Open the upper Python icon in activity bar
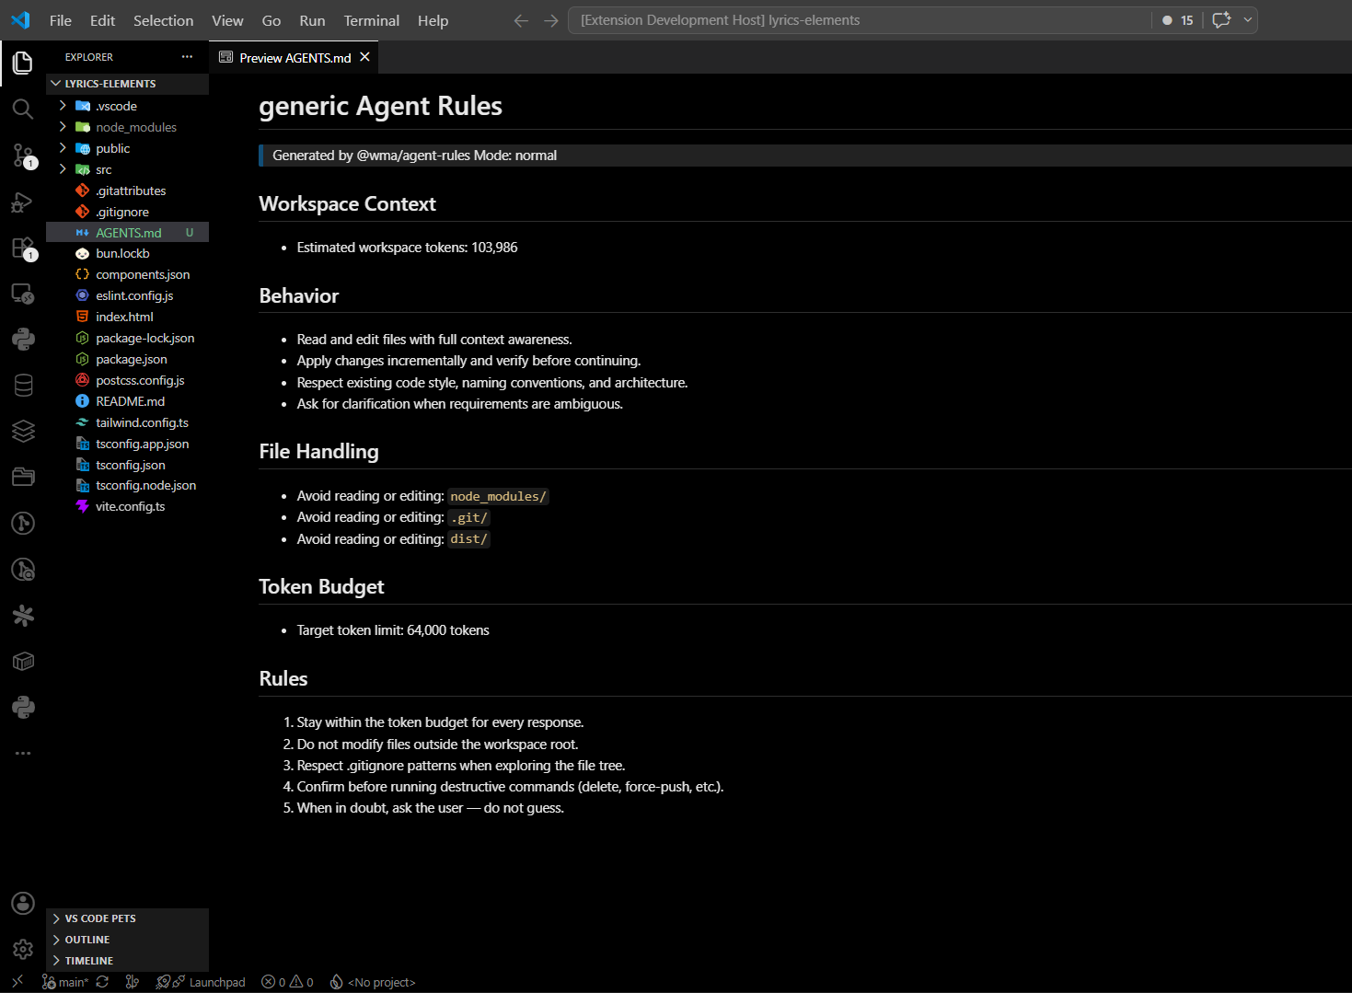The image size is (1352, 993). 23,339
